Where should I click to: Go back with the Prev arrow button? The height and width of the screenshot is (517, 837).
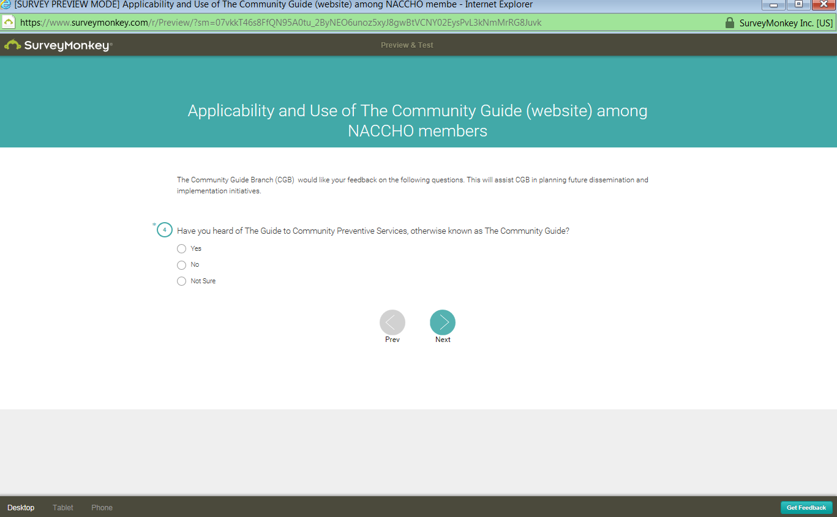[x=392, y=322]
